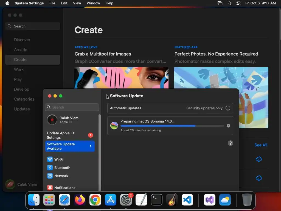Click the Bluetooth icon in settings sidebar
281x211 pixels.
click(50, 168)
